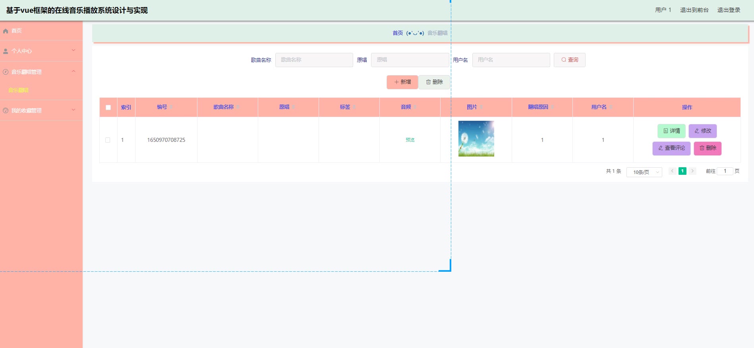Click 退出到前台 in the top bar
Screen dimensions: 754x348
point(694,10)
